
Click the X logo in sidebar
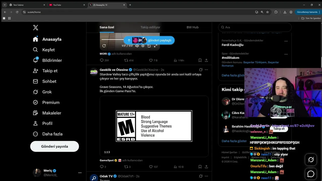[36, 28]
